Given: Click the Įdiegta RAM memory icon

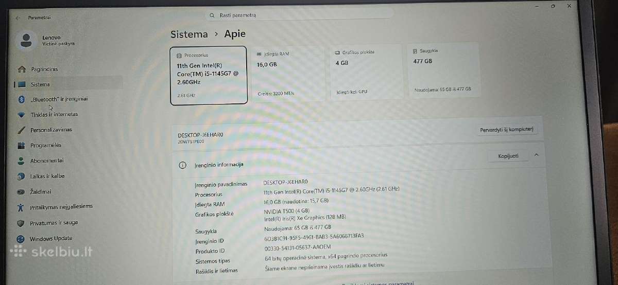Looking at the screenshot, I should [260, 54].
